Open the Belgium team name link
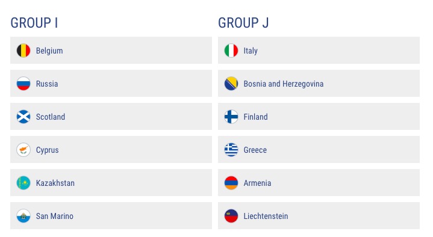433x237 pixels. (x=49, y=51)
